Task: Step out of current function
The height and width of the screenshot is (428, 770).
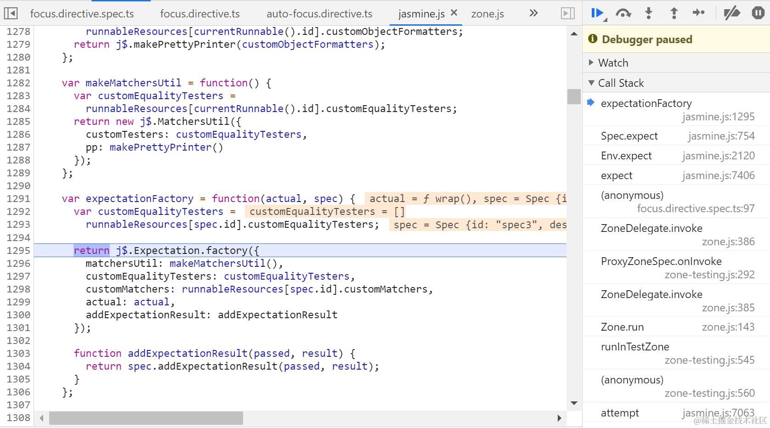Action: coord(674,13)
